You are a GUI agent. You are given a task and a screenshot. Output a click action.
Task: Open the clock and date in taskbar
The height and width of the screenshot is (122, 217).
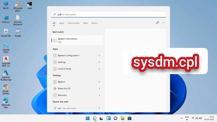coord(209,118)
